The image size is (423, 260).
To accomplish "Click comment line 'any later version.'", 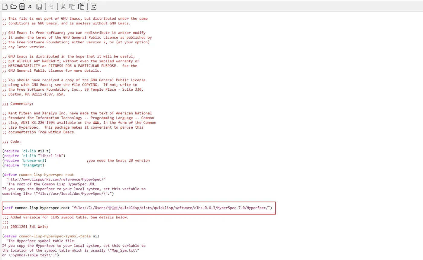I will click(x=24, y=47).
